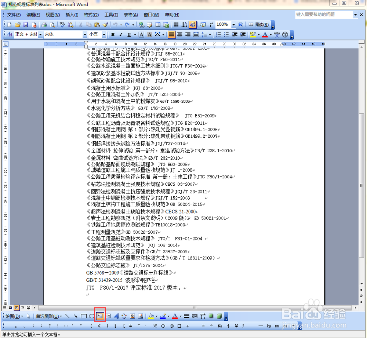Select the Format Painter tool
367x338 pixels.
(x=105, y=25)
